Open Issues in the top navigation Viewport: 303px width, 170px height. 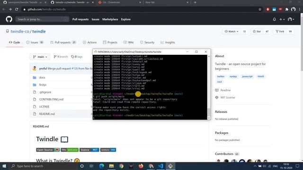coord(95,19)
